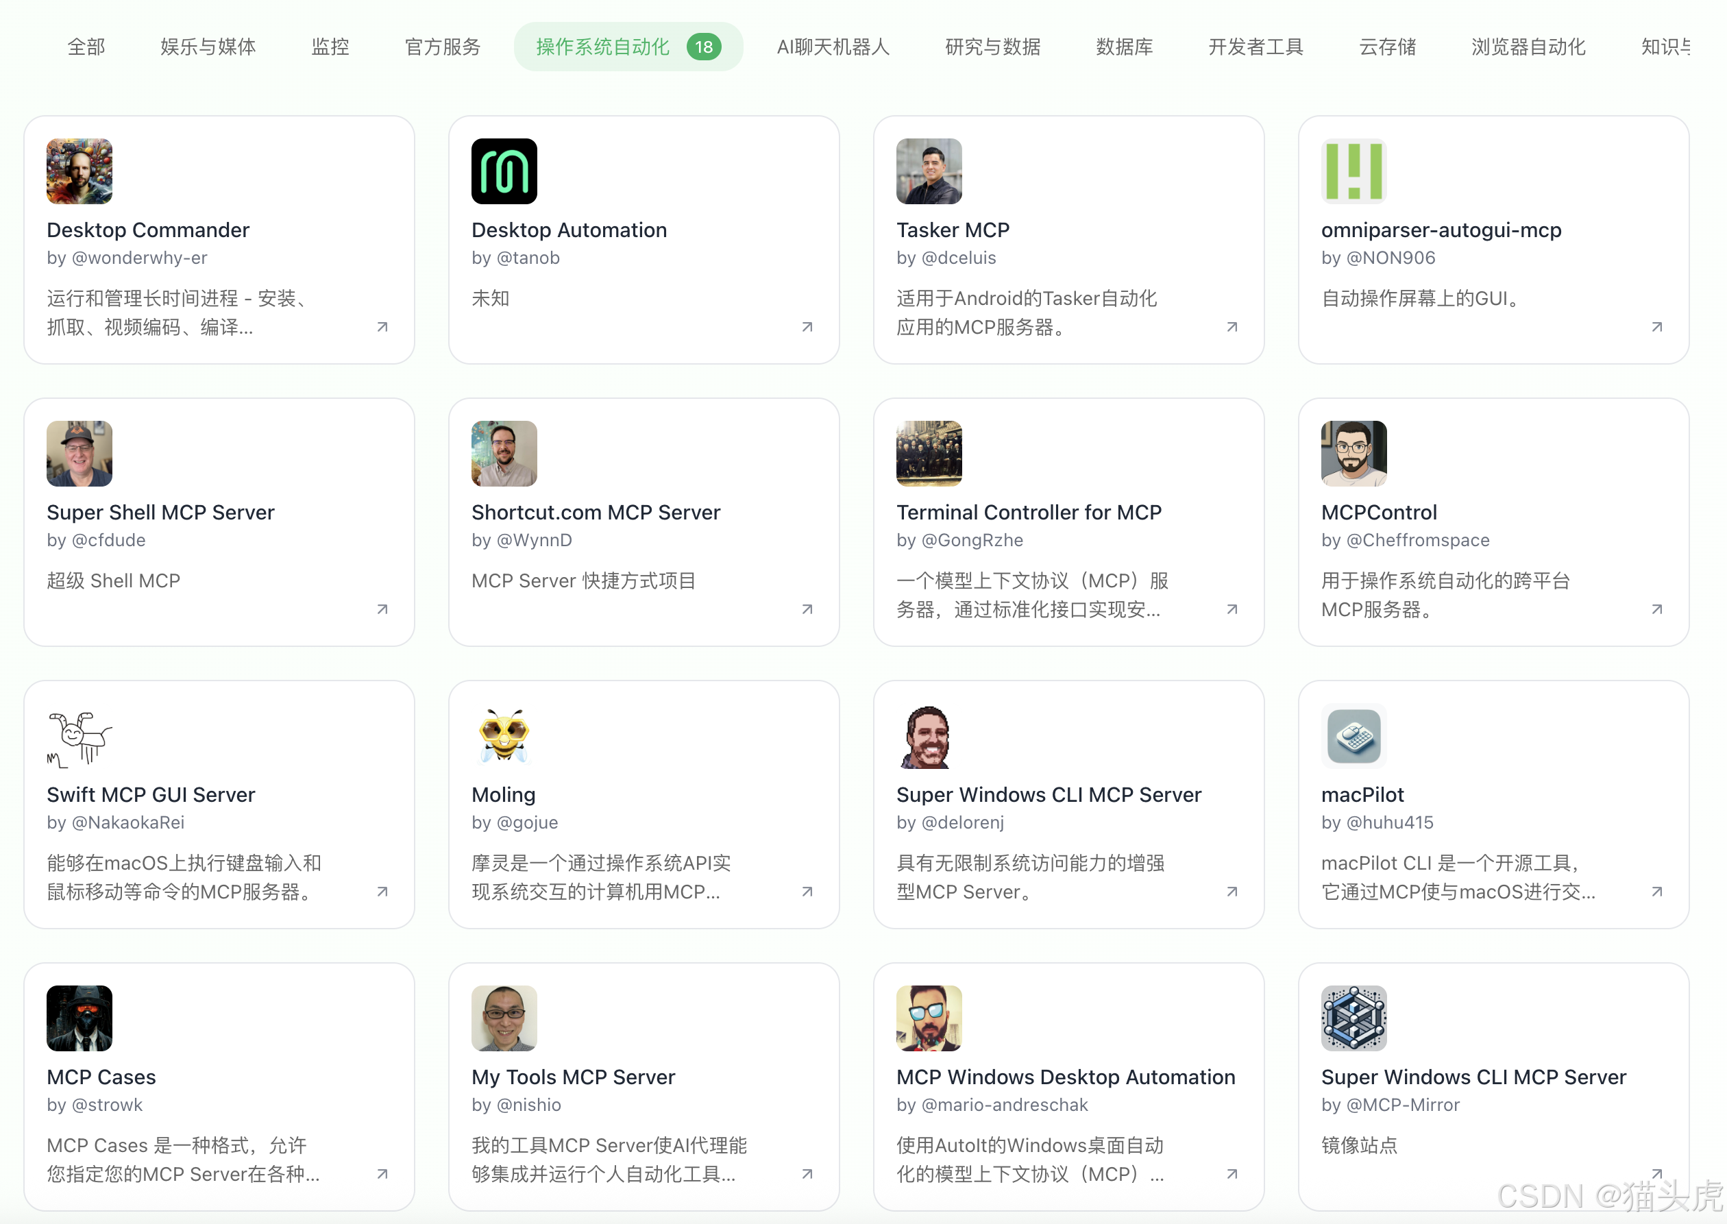Viewport: 1727px width, 1224px height.
Task: Switch to the 浏览器自动化 tab
Action: click(1528, 47)
